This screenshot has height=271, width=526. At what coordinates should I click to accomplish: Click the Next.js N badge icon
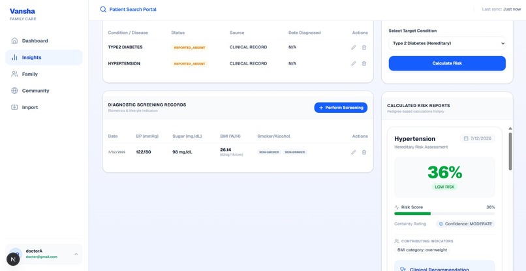tap(13, 259)
